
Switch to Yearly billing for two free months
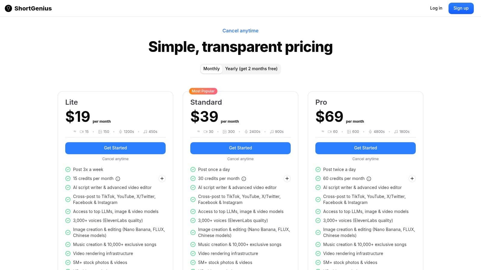click(252, 69)
